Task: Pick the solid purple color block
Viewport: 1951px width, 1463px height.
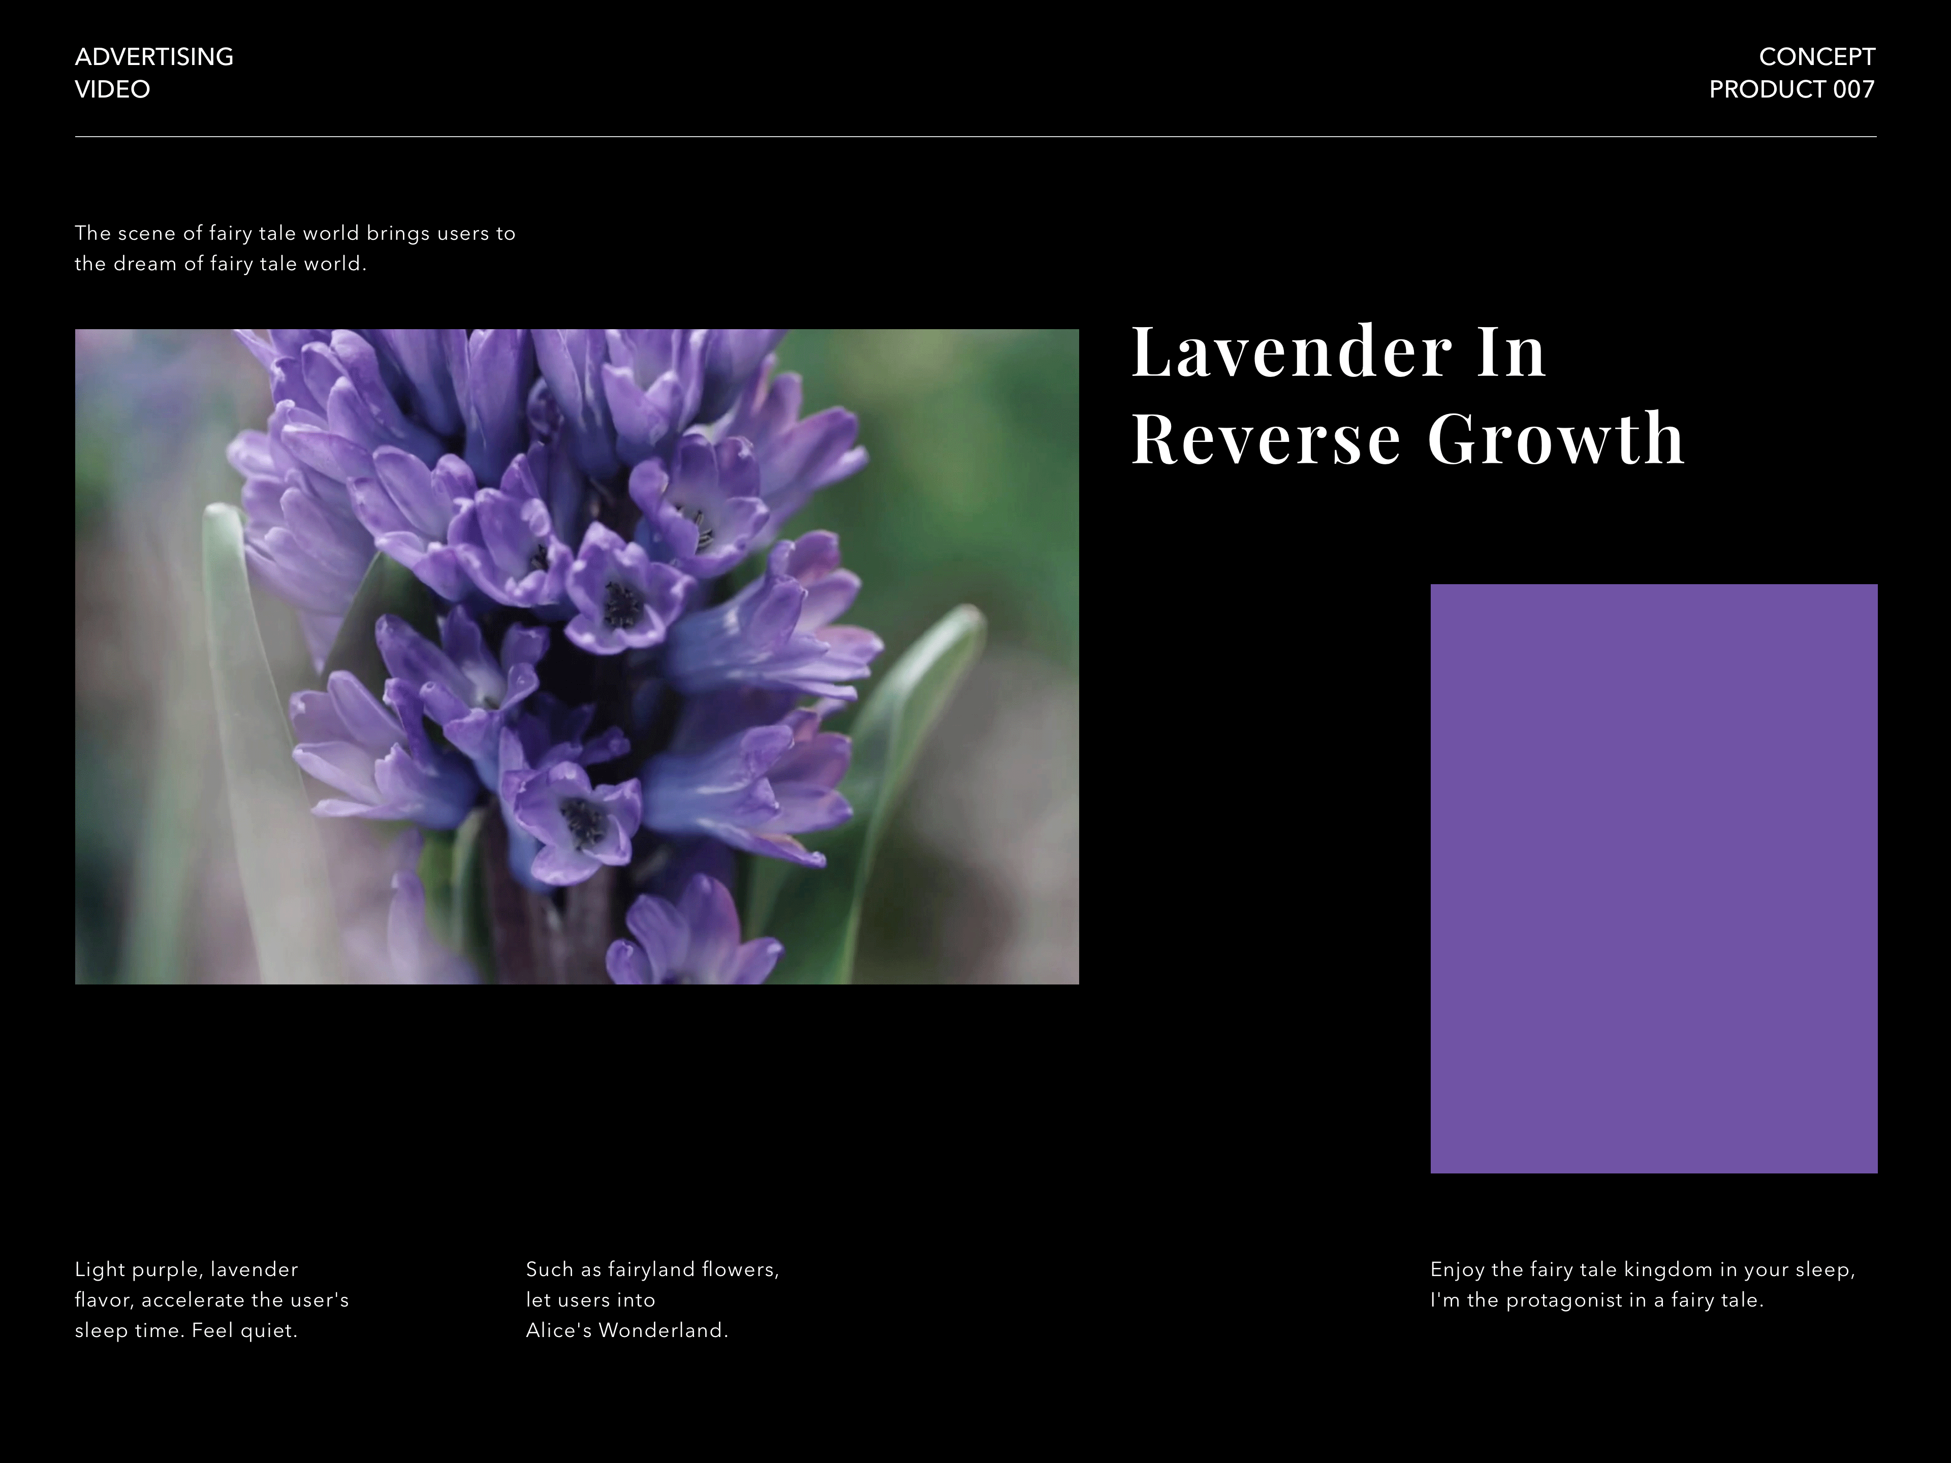Action: (x=1654, y=878)
